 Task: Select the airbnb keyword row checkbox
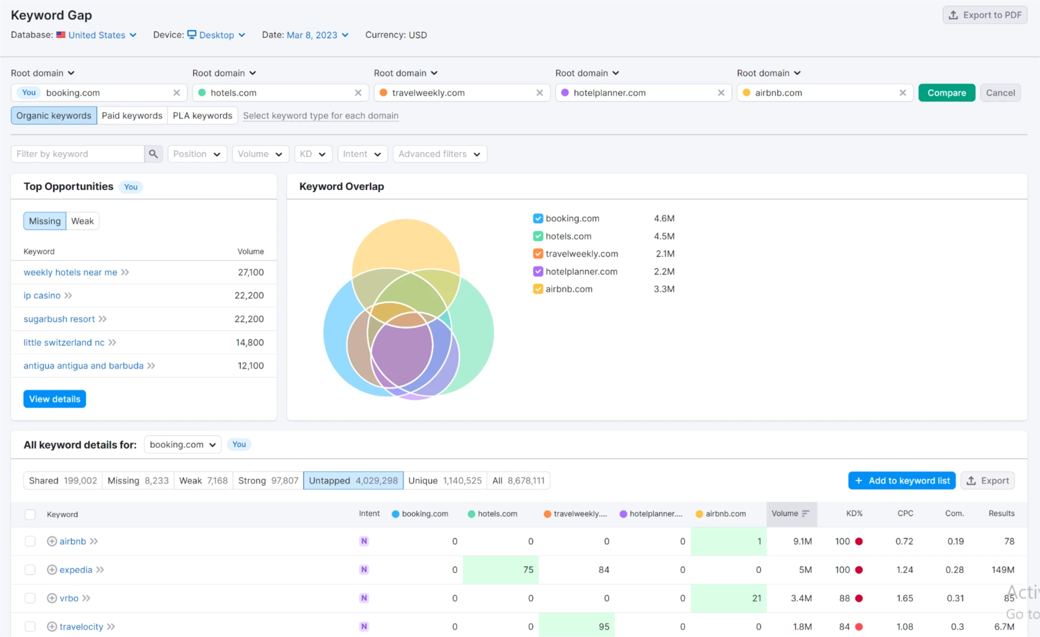point(30,541)
